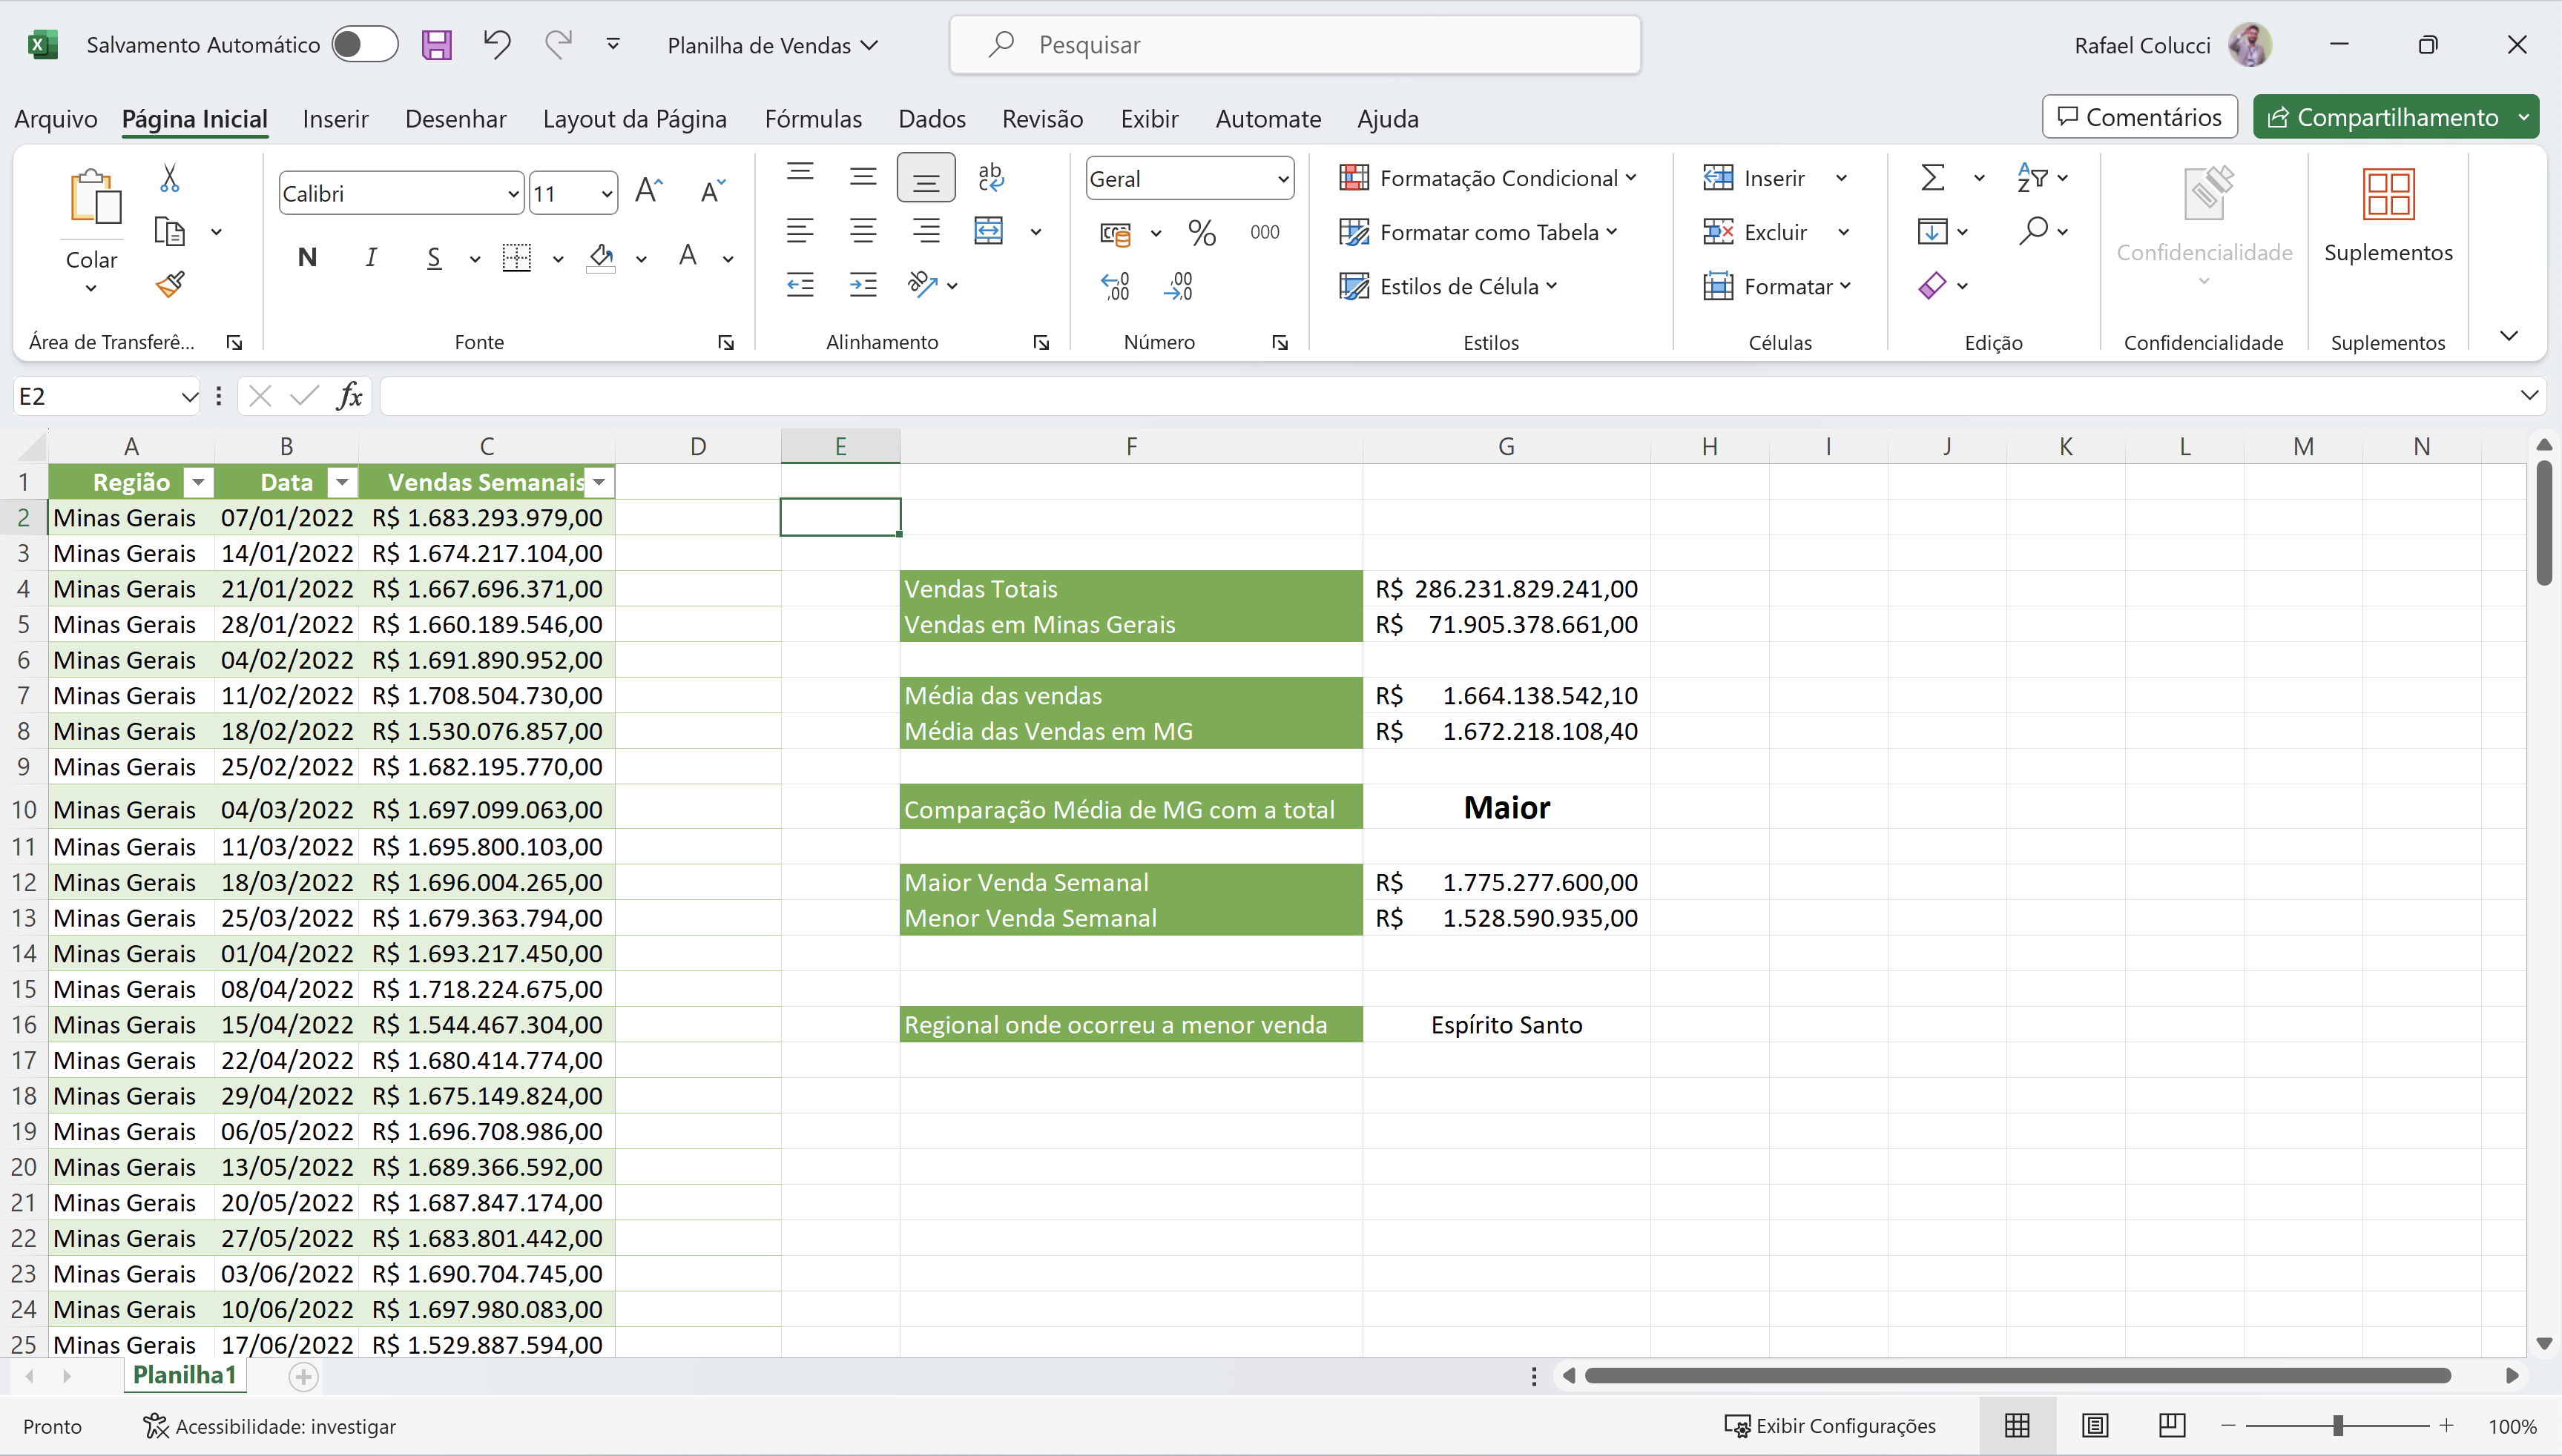This screenshot has width=2562, height=1456.
Task: Apply thousands separator style (000)
Action: (1265, 232)
